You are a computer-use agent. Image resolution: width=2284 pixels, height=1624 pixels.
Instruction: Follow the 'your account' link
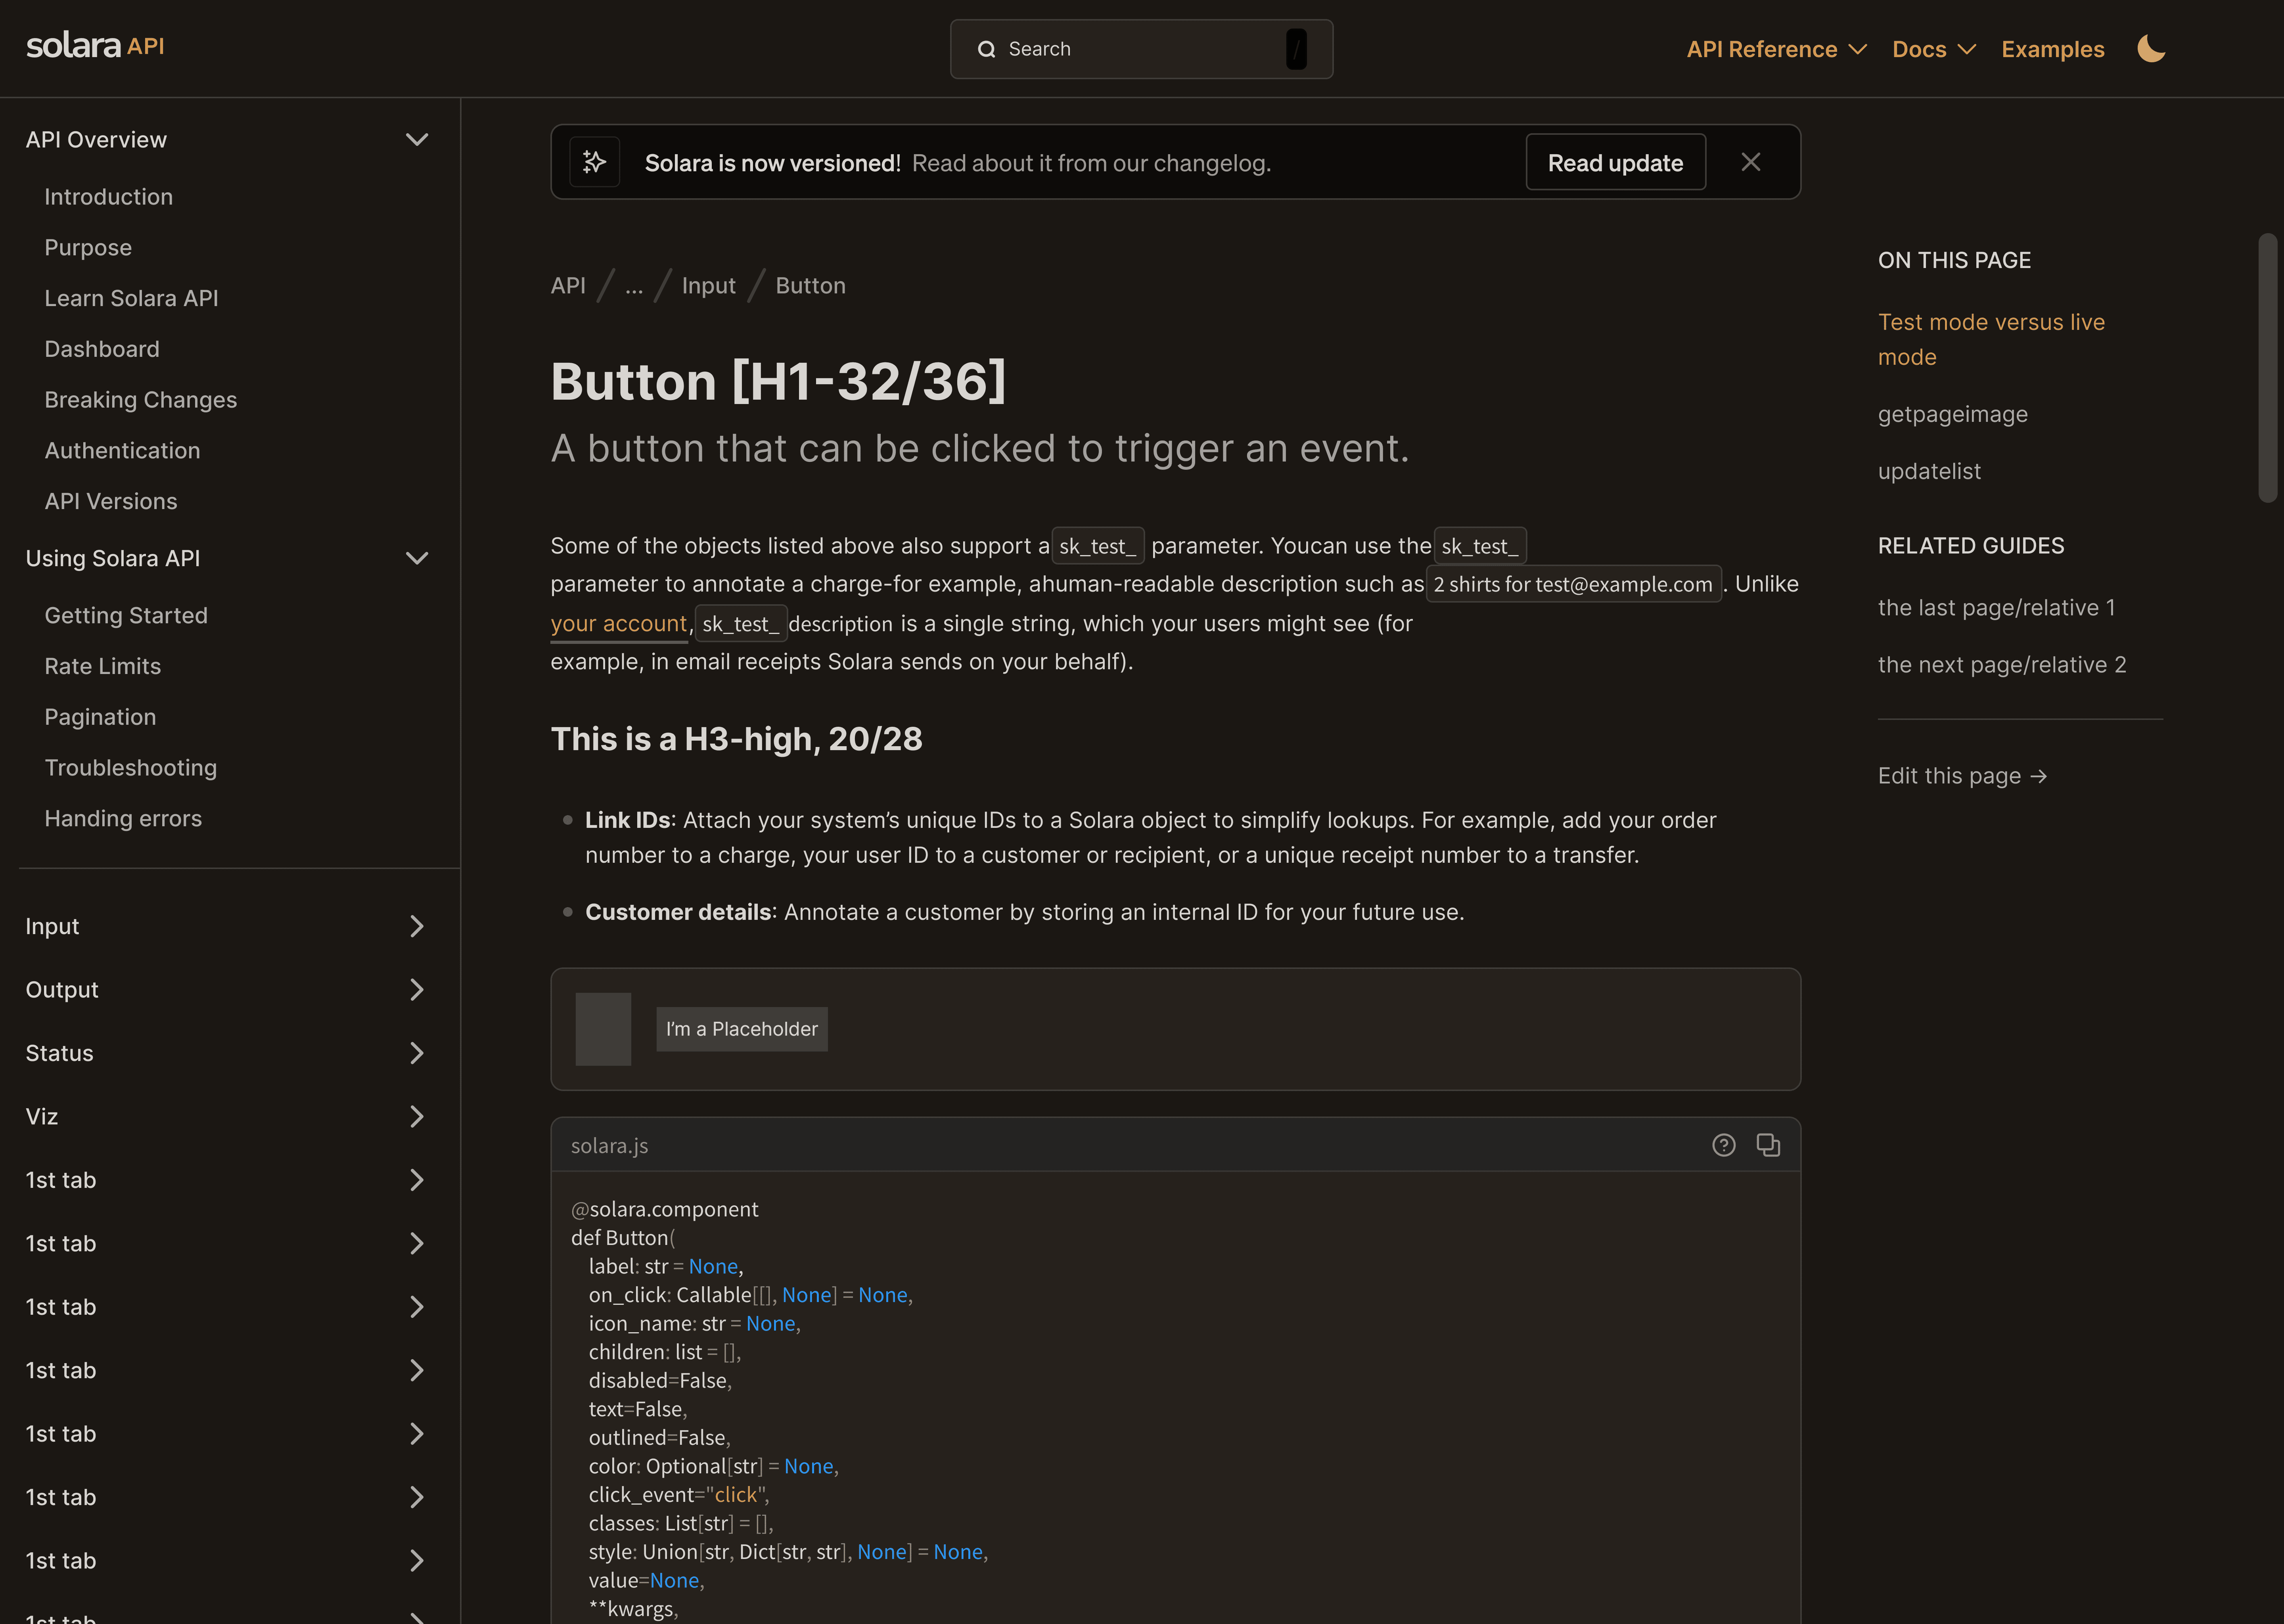click(618, 623)
